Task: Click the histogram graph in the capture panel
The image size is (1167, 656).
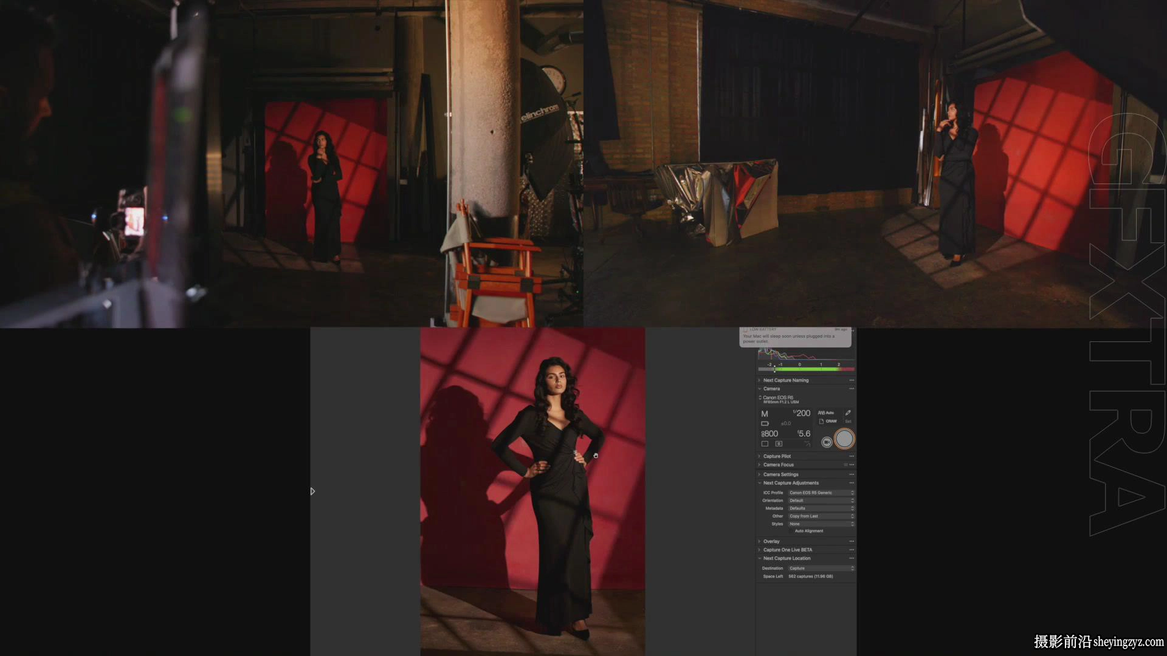Action: point(806,355)
